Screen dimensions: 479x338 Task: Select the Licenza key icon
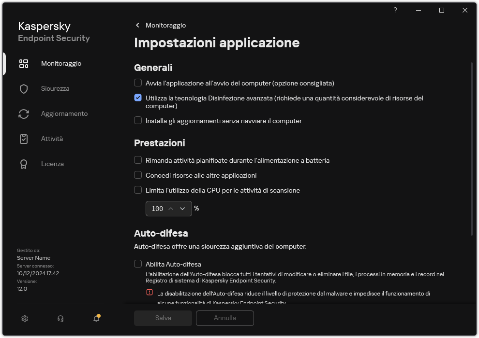click(x=23, y=164)
